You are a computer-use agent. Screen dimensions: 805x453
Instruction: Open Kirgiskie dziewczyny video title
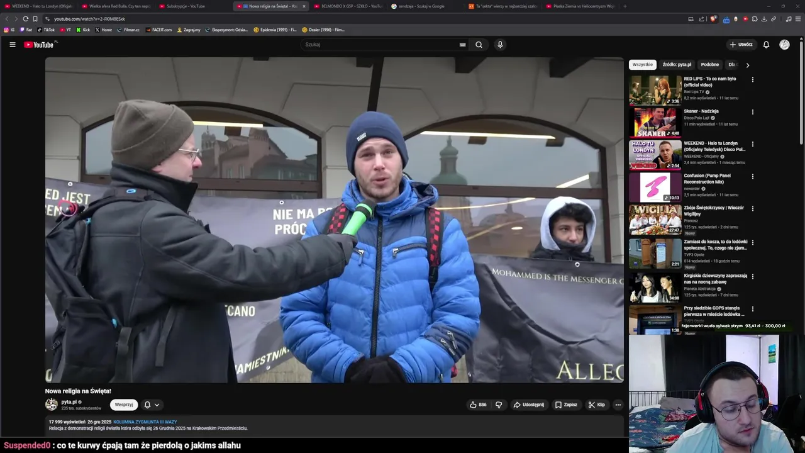[x=716, y=279]
